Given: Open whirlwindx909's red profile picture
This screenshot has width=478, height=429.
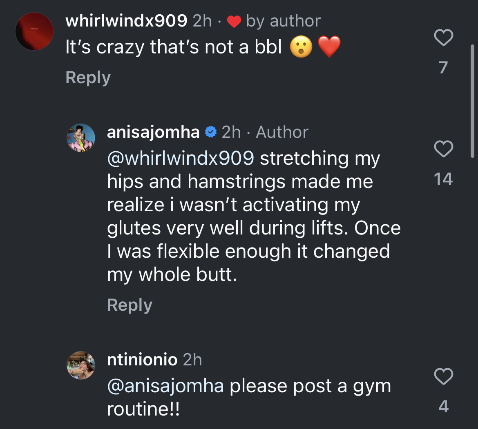Looking at the screenshot, I should click(34, 31).
